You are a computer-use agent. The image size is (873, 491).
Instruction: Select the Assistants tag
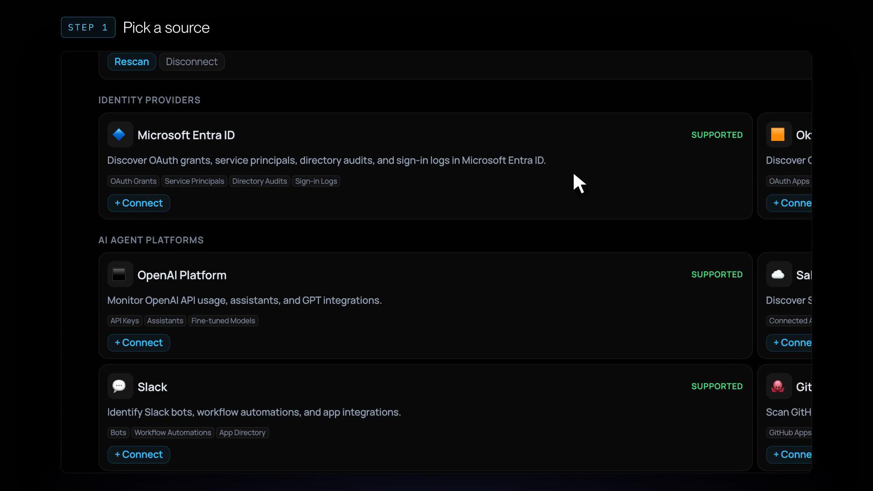pyautogui.click(x=165, y=321)
